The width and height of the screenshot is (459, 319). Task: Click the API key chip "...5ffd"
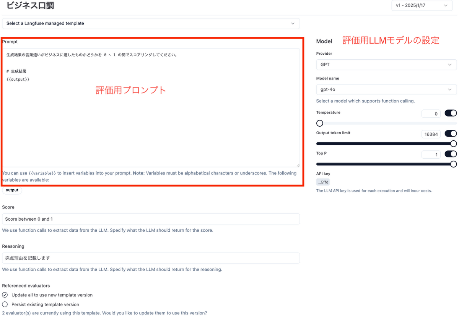point(323,182)
